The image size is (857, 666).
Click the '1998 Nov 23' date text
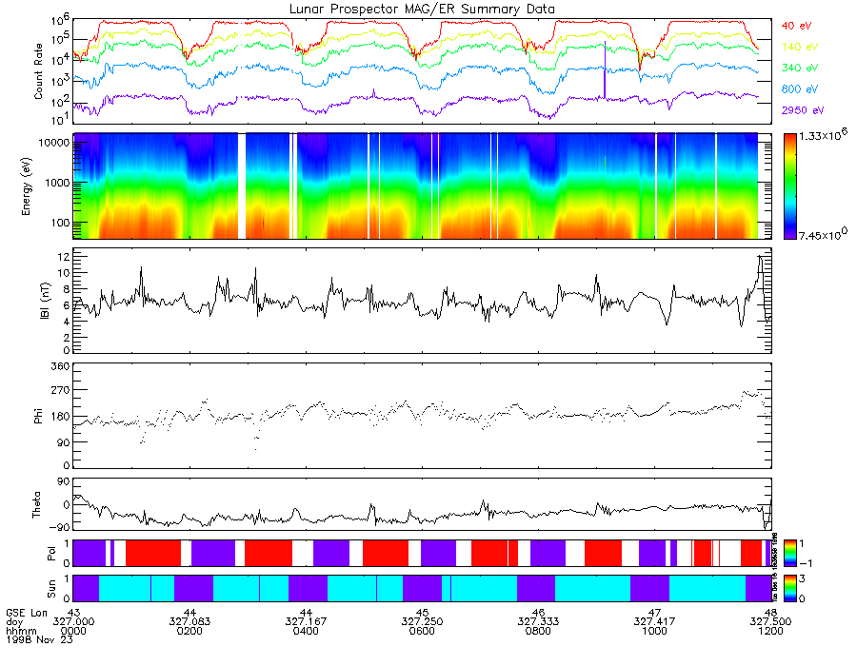click(39, 639)
